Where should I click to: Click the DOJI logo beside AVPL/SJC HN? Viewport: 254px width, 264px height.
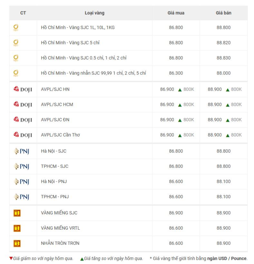[x=23, y=89]
